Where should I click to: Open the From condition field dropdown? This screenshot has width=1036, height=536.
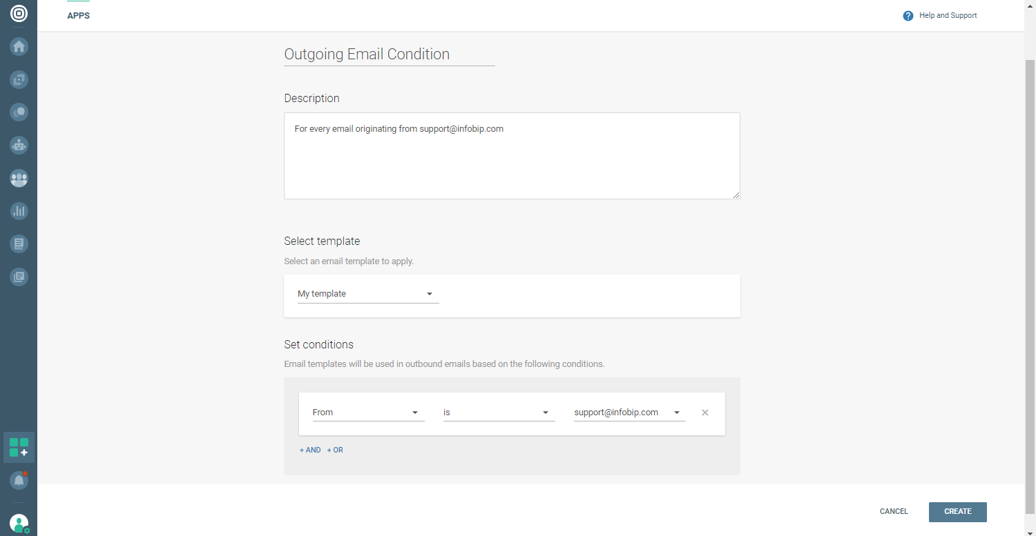(x=368, y=413)
